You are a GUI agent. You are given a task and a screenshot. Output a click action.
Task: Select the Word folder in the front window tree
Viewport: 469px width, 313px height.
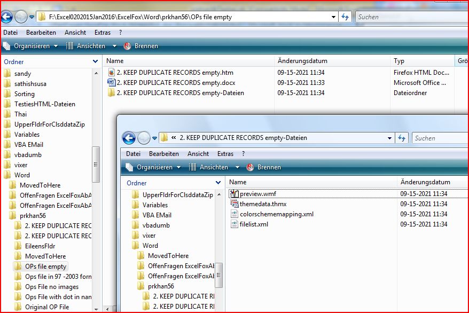pos(150,246)
